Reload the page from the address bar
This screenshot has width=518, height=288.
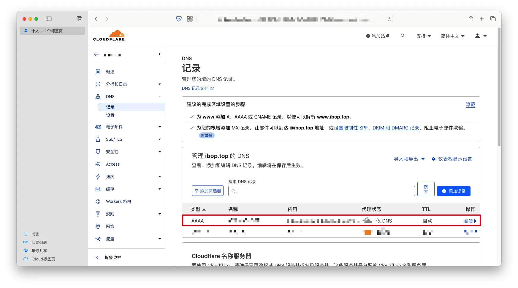point(389,19)
